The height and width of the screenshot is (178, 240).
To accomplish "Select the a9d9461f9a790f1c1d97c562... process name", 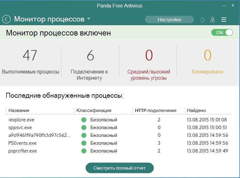I will (39, 135).
